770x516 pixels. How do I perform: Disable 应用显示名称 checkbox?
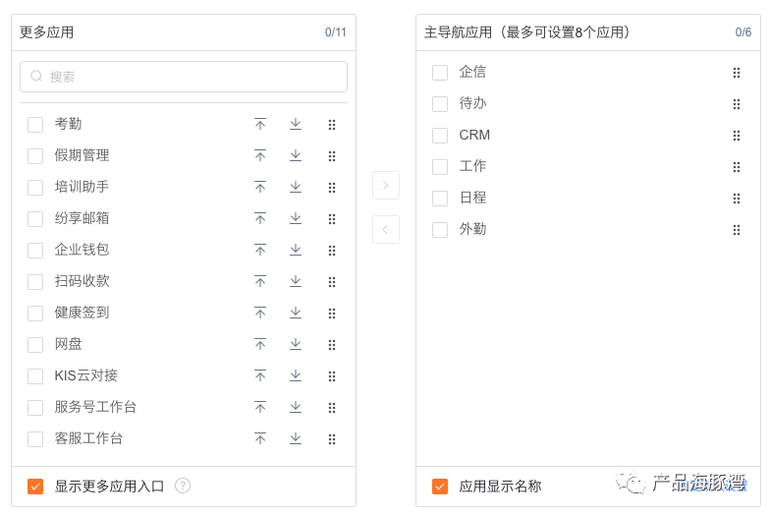pyautogui.click(x=440, y=487)
